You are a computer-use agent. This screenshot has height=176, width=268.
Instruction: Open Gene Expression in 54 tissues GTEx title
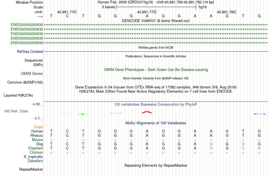pos(156,87)
